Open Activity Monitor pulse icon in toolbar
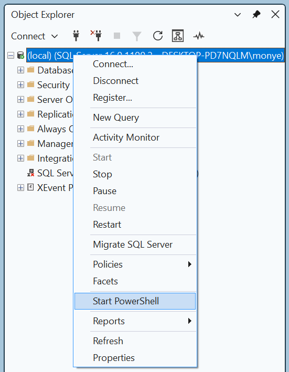This screenshot has height=372, width=289. point(199,36)
